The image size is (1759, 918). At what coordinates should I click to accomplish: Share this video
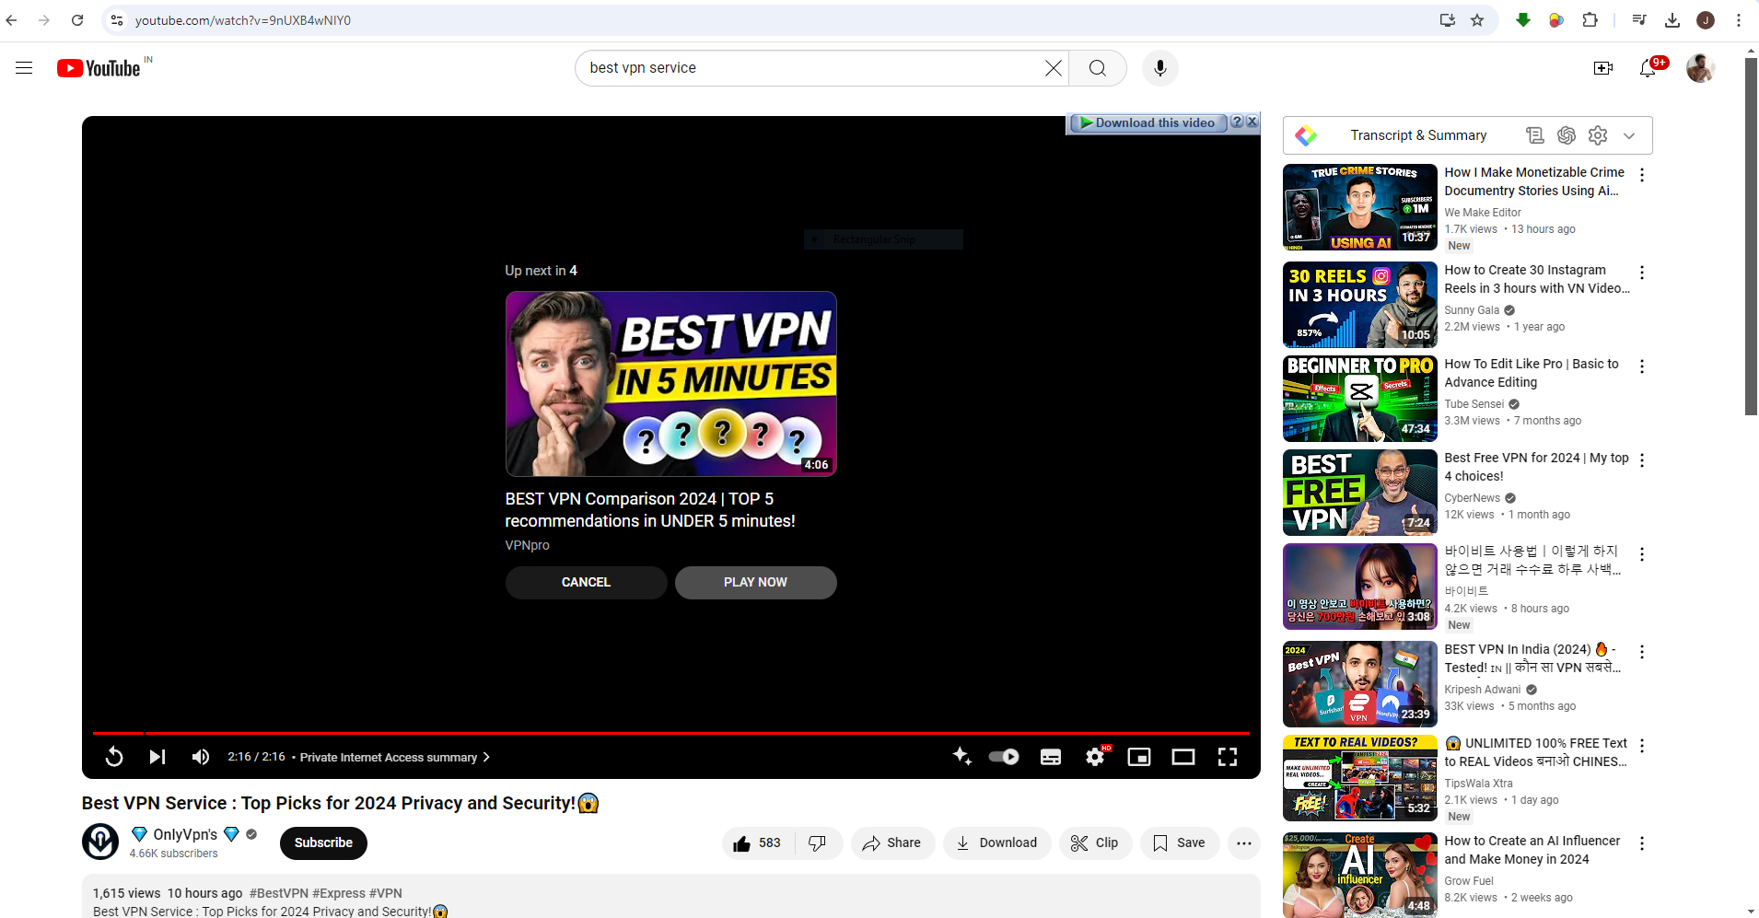[x=892, y=842]
